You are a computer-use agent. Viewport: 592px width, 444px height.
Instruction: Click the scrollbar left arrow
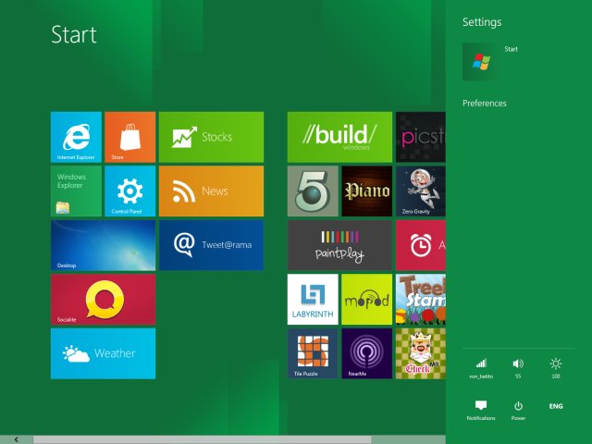(x=17, y=440)
